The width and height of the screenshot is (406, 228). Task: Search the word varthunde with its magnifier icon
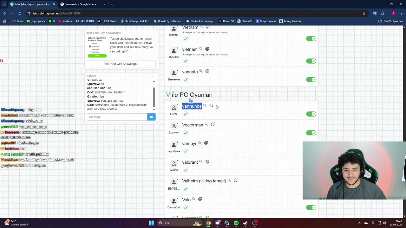click(x=205, y=106)
